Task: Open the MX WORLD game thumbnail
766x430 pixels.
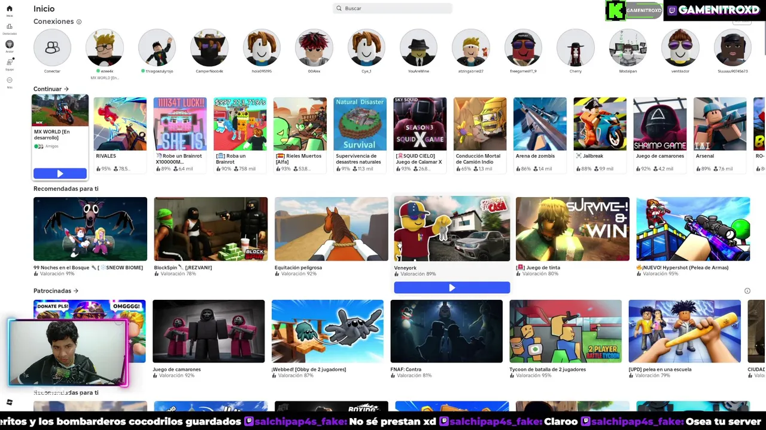Action: click(x=60, y=112)
